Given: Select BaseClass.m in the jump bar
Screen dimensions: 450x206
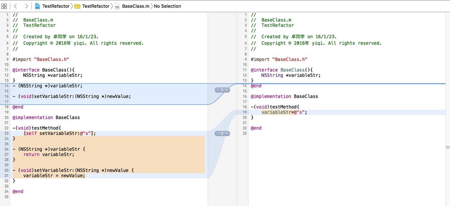Looking at the screenshot, I should pos(135,6).
